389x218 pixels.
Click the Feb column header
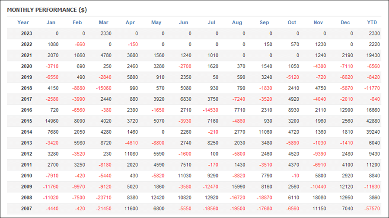[77, 22]
